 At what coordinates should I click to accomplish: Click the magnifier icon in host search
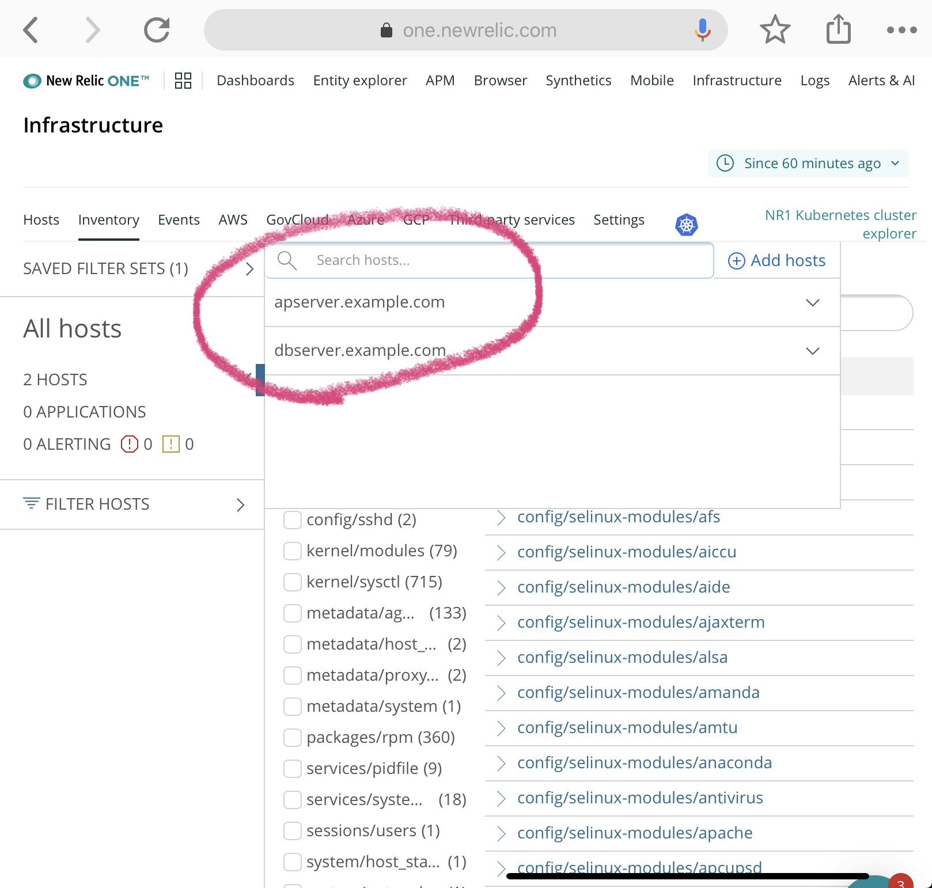pyautogui.click(x=287, y=260)
